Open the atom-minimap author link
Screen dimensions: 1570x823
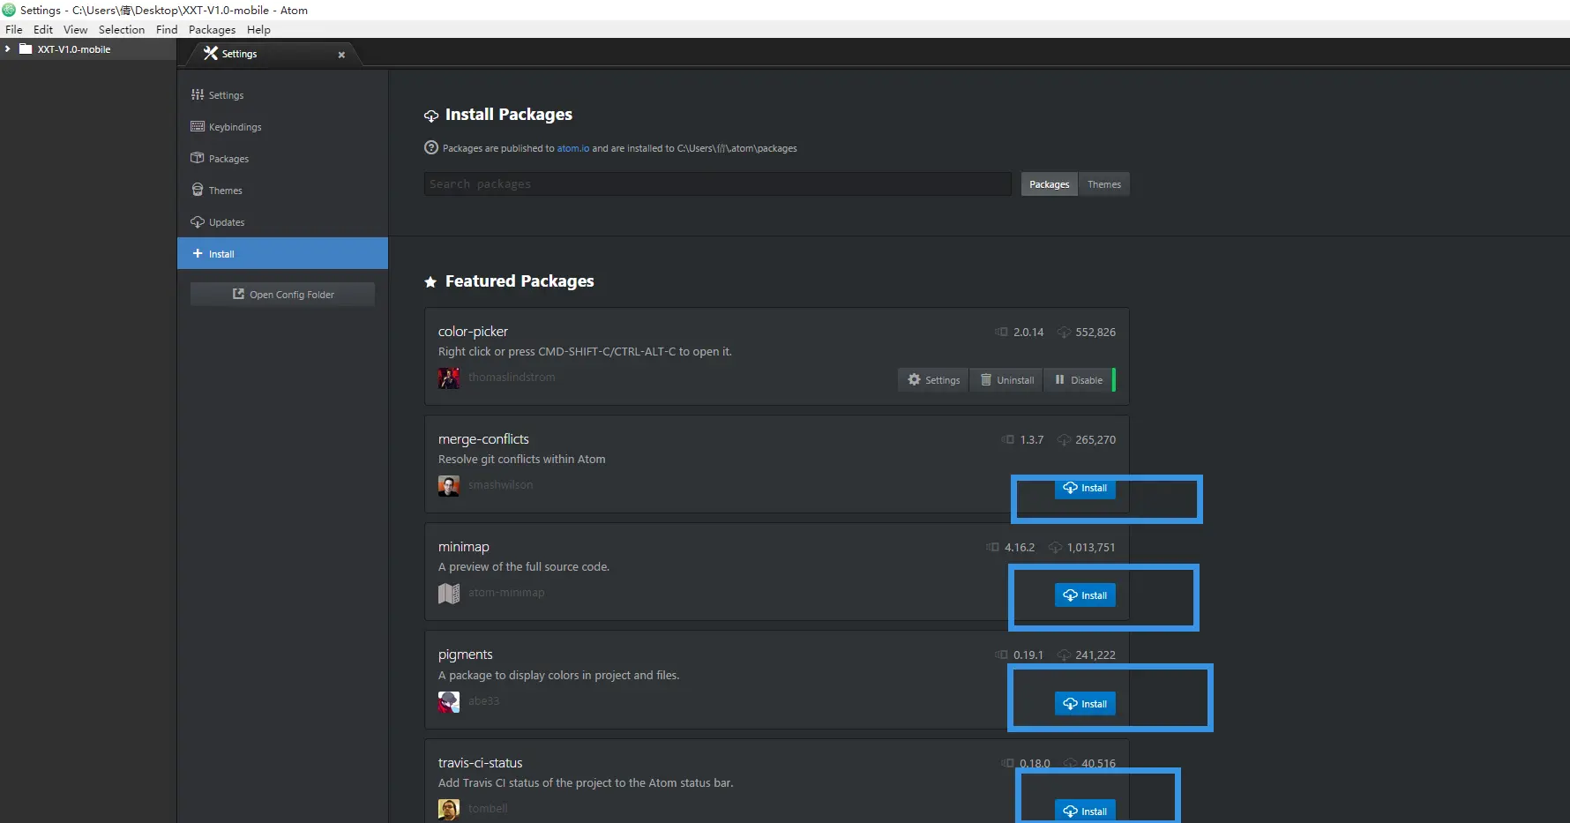coord(506,593)
